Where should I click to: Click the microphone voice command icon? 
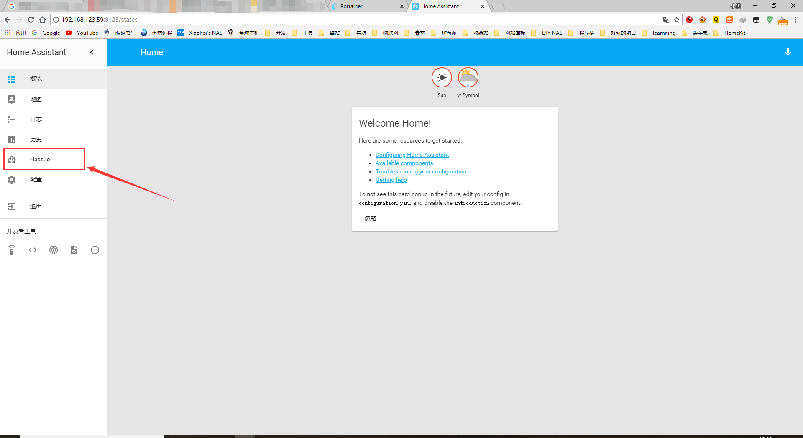[x=788, y=52]
